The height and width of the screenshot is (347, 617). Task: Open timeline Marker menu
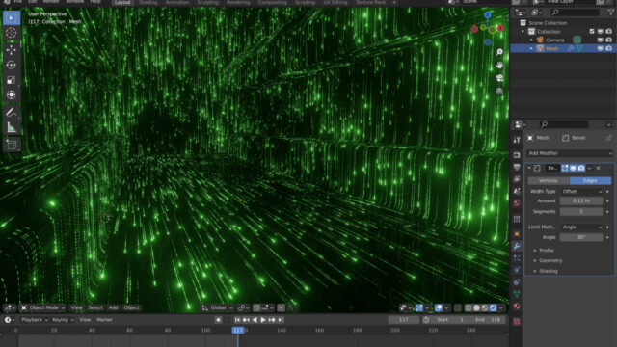pyautogui.click(x=105, y=320)
